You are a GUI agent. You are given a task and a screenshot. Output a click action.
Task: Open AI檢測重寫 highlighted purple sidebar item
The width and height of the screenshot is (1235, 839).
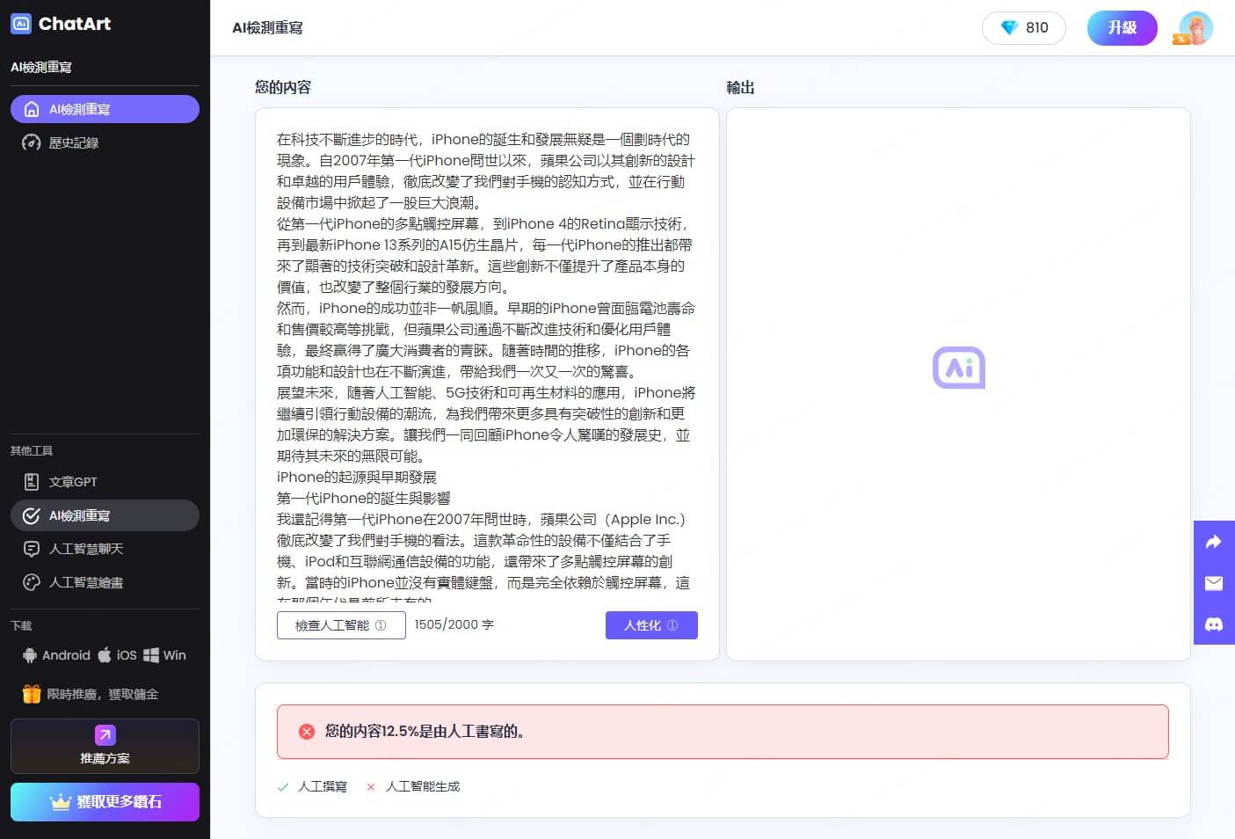click(x=105, y=109)
